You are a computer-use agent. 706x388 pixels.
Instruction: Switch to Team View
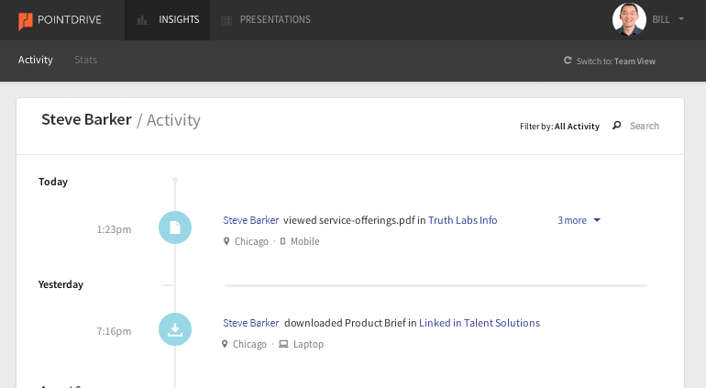610,61
